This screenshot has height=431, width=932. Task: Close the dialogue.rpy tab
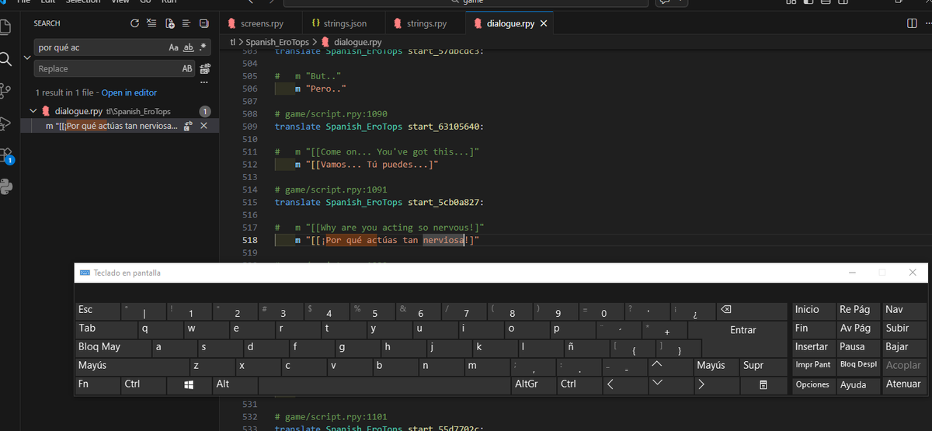(544, 23)
